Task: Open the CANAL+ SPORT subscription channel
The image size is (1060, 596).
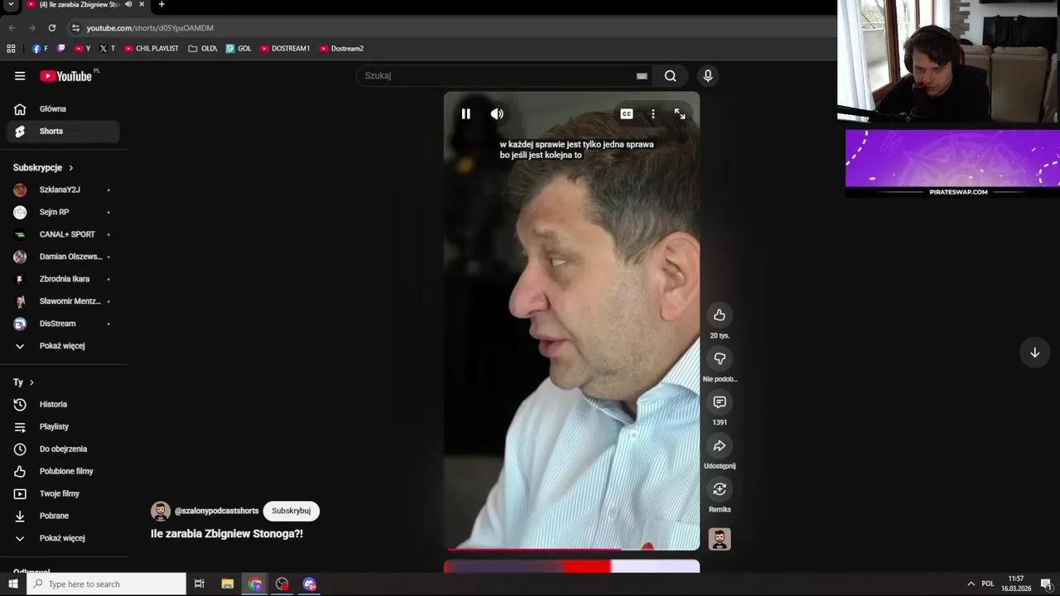Action: pyautogui.click(x=63, y=235)
